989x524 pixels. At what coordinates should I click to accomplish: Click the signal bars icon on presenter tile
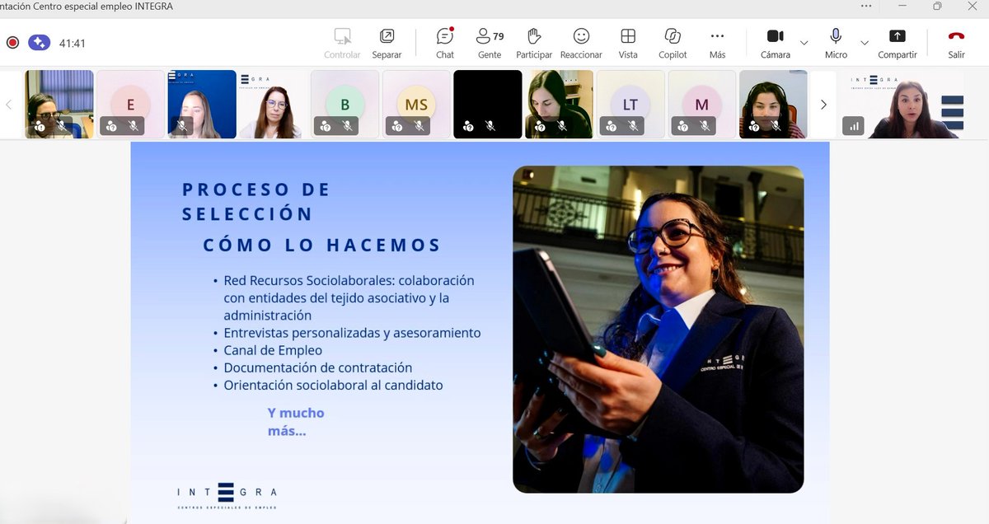(853, 126)
